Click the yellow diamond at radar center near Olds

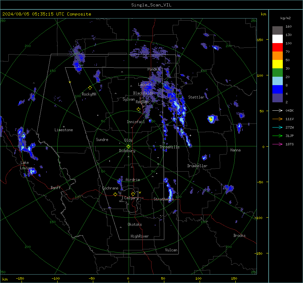[129, 147]
